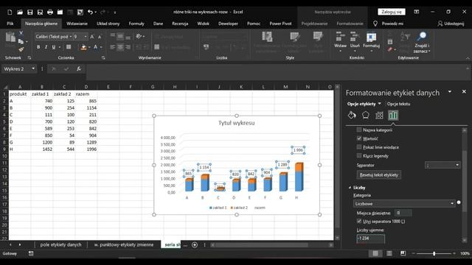The height and width of the screenshot is (265, 472).
Task: Open Label Options bar chart tab
Action: [393, 115]
